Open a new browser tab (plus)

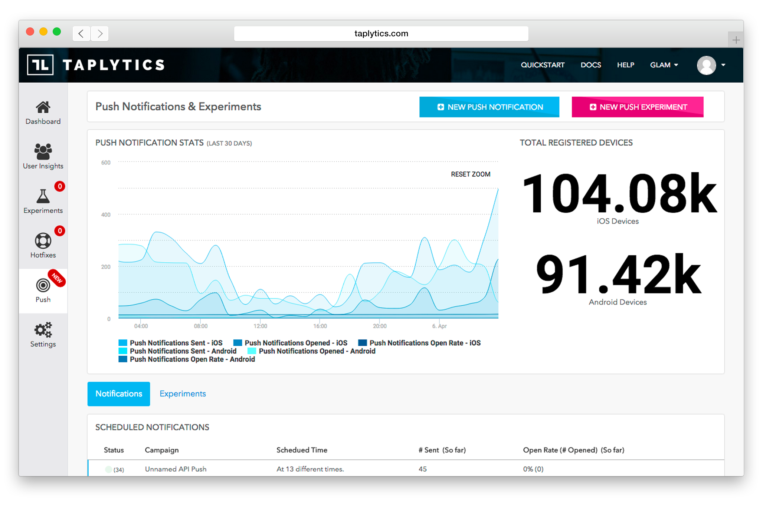click(x=736, y=40)
